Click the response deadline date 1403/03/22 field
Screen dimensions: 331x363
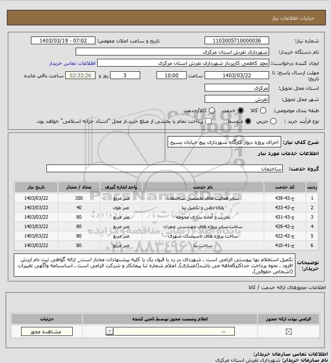pos(237,75)
